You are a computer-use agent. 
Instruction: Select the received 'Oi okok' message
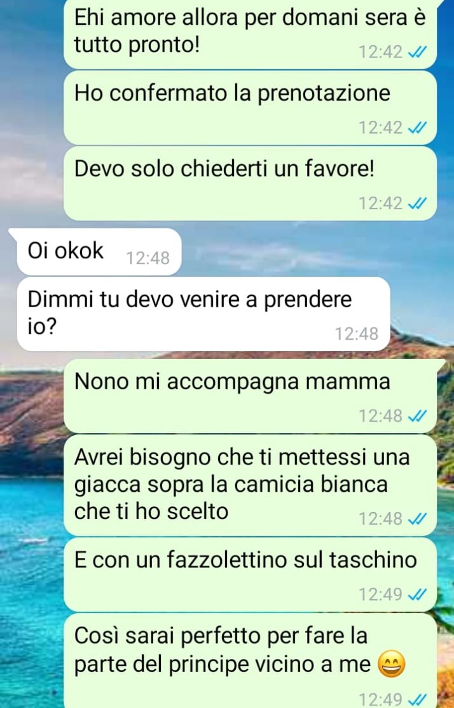click(95, 252)
